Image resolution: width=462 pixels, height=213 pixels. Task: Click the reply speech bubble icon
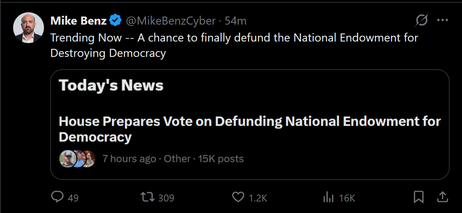[x=57, y=197]
